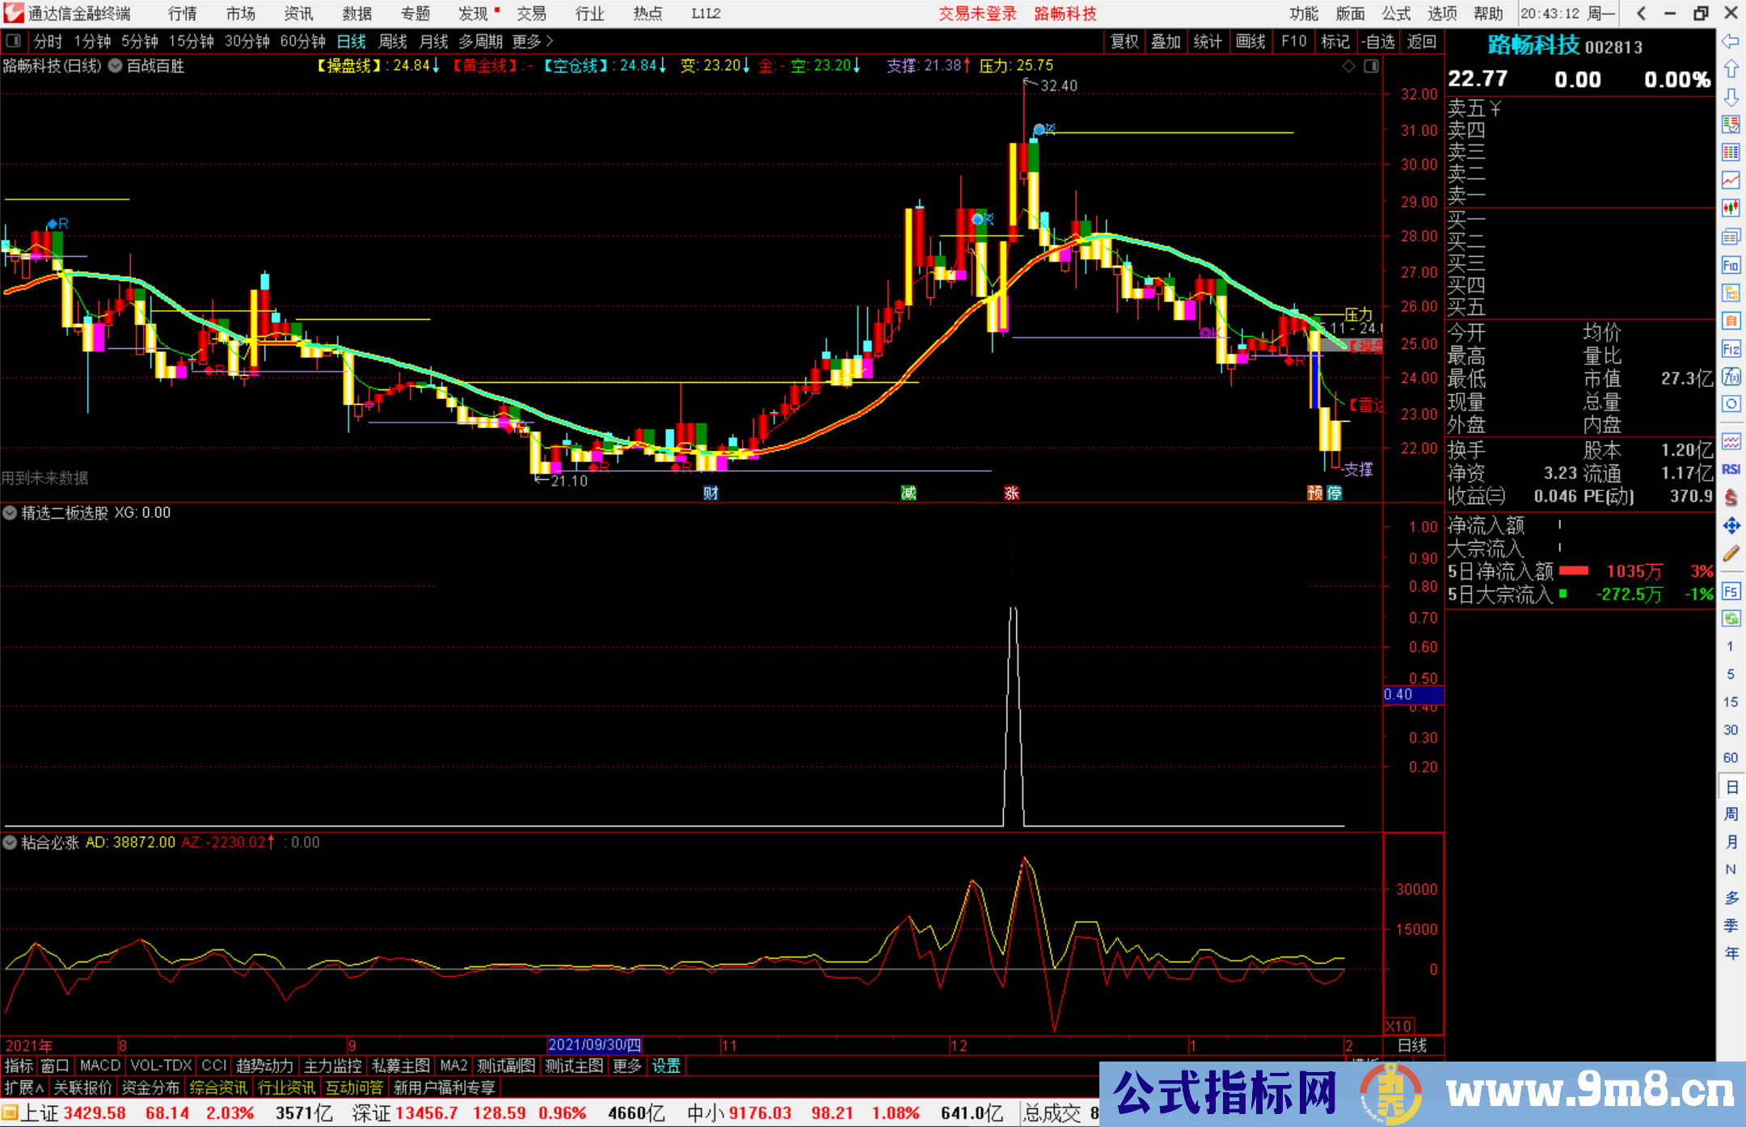
Task: Click the green refresh icon in sidebar
Action: 1731,619
